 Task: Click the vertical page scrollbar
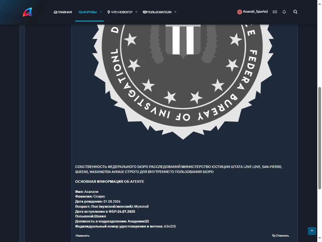click(x=319, y=138)
